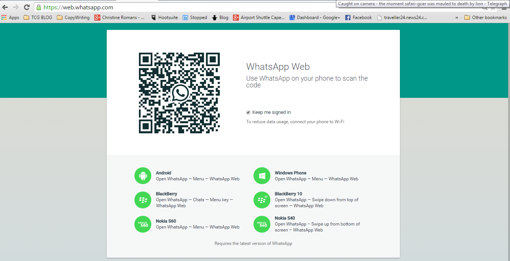Select the Android platform icon
This screenshot has height=261, width=510.
[x=143, y=175]
